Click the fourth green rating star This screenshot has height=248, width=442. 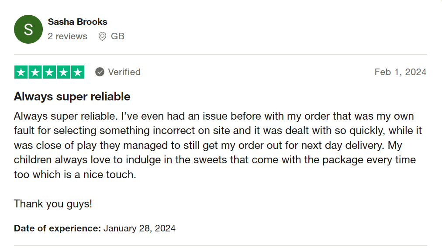[63, 72]
